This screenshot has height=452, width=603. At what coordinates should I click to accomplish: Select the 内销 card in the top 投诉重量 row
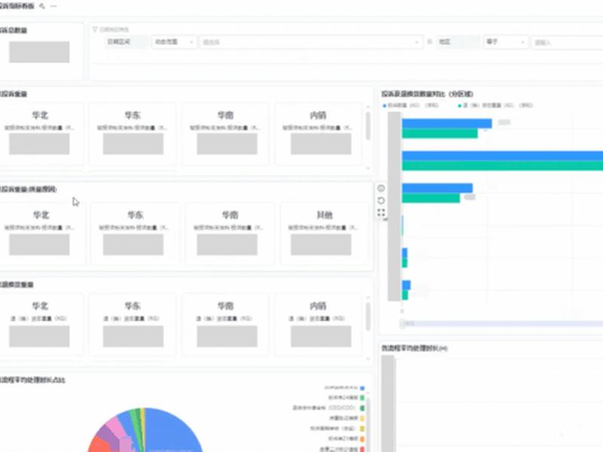(319, 134)
